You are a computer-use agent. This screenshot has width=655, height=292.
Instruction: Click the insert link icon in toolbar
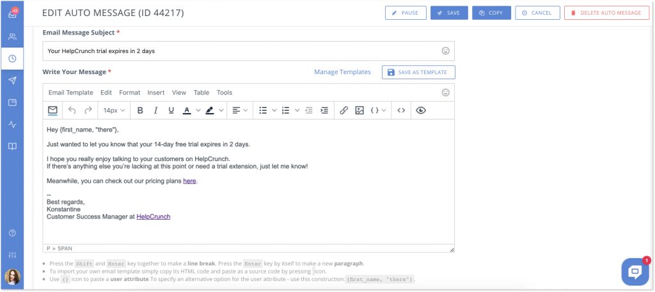point(343,111)
